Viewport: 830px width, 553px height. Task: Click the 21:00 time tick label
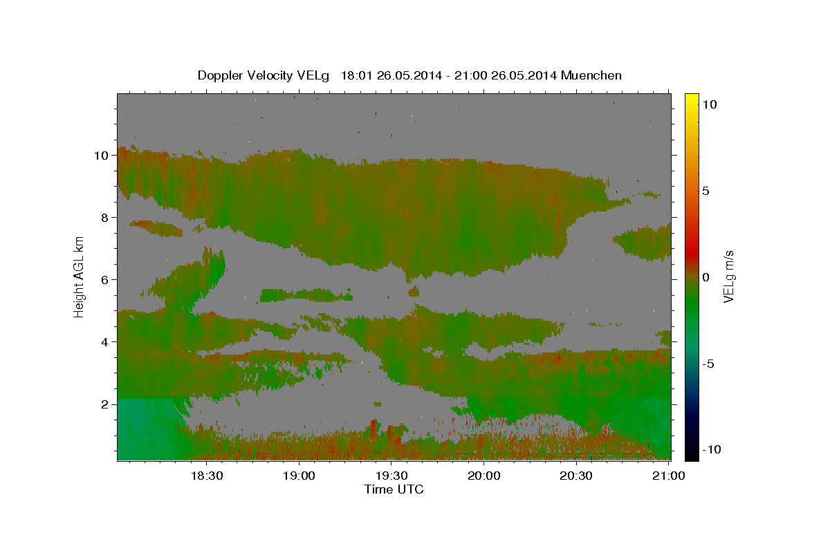[x=668, y=476]
